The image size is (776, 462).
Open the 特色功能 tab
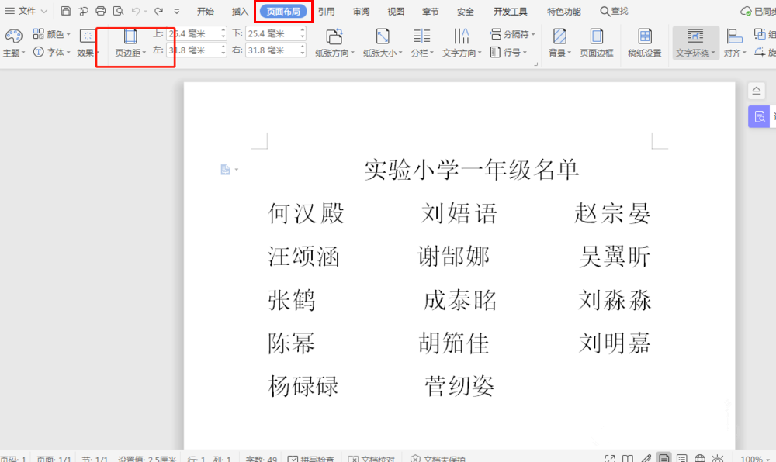pos(563,12)
